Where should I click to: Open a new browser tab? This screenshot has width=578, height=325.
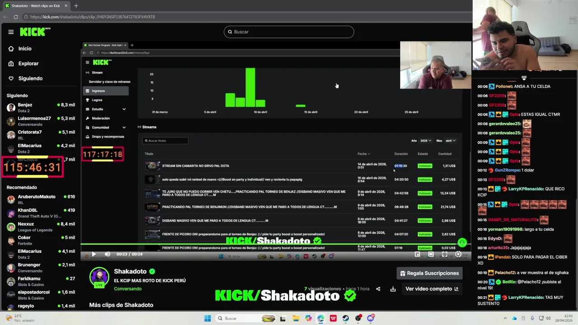click(x=76, y=6)
